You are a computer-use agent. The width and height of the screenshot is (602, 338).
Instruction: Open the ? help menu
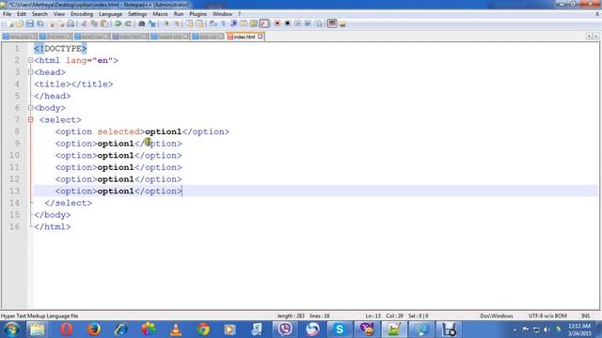click(240, 14)
